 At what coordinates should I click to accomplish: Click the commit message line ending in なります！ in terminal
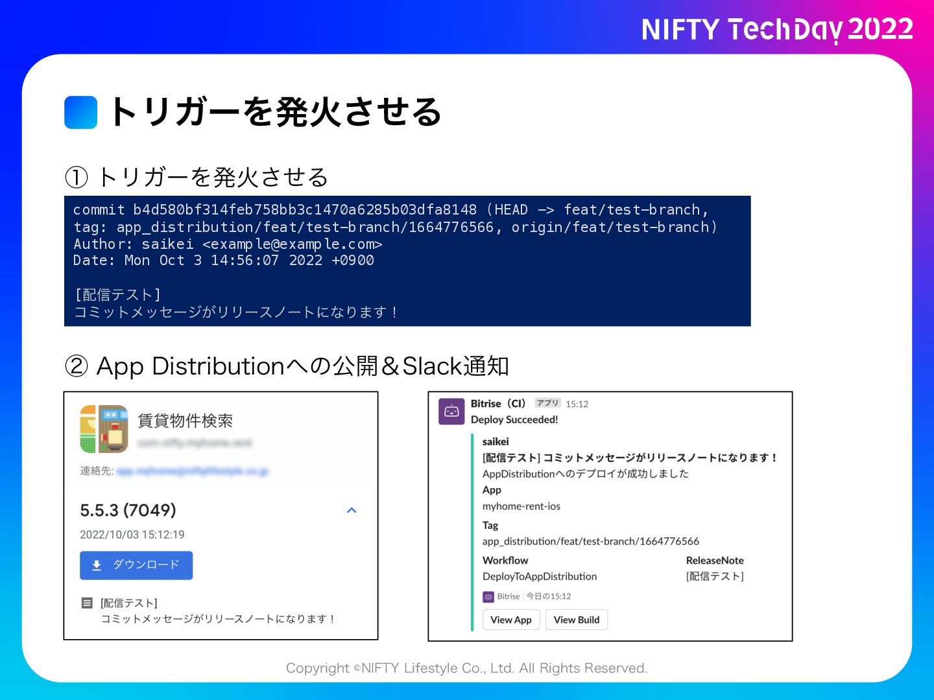(236, 312)
